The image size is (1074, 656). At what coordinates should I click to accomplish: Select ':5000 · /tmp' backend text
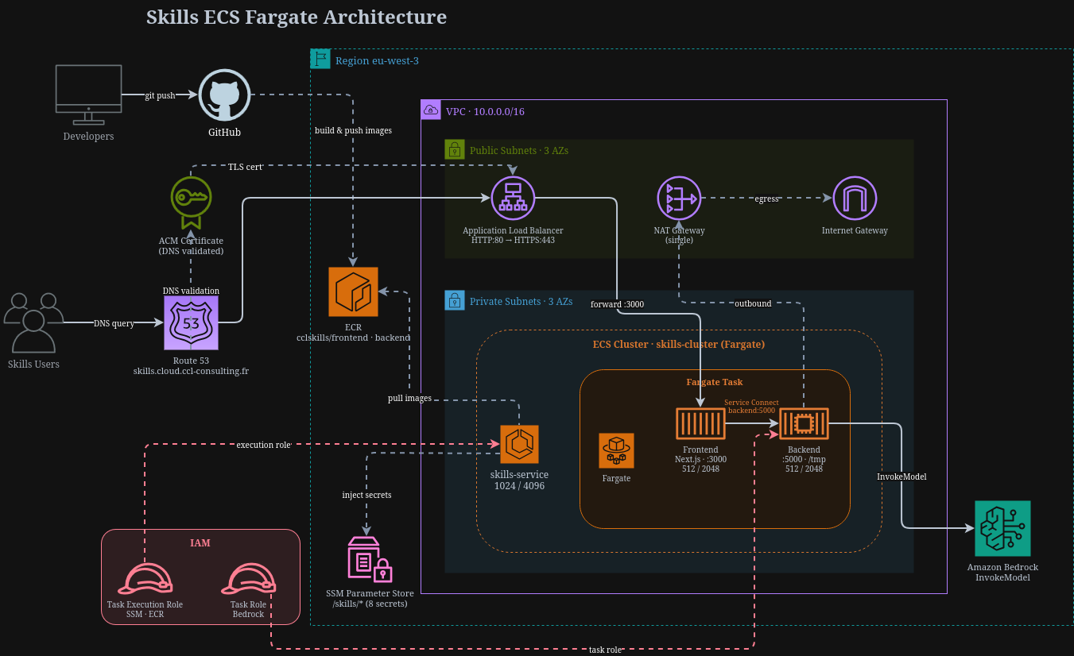point(804,459)
